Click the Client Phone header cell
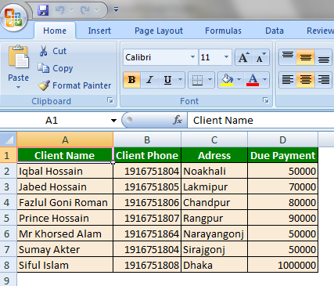Screen dimensions: 334x286 pyautogui.click(x=147, y=155)
